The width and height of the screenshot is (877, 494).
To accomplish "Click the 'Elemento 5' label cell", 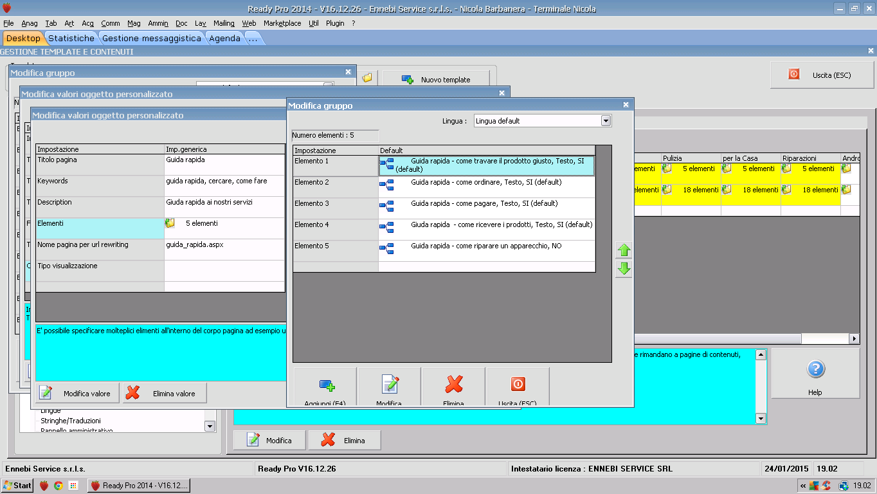I will (336, 251).
